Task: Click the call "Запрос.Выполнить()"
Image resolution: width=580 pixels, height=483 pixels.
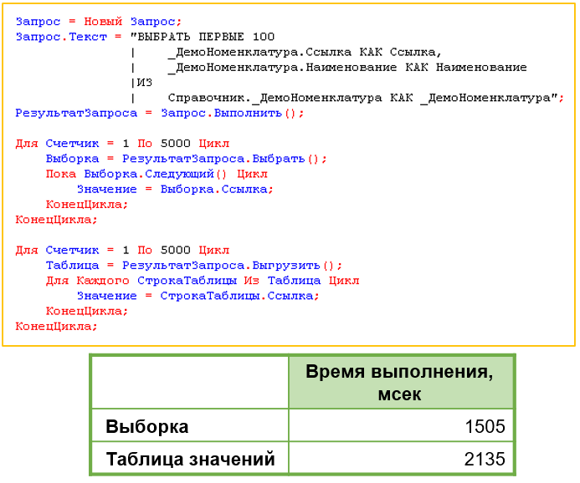Action: pyautogui.click(x=228, y=113)
